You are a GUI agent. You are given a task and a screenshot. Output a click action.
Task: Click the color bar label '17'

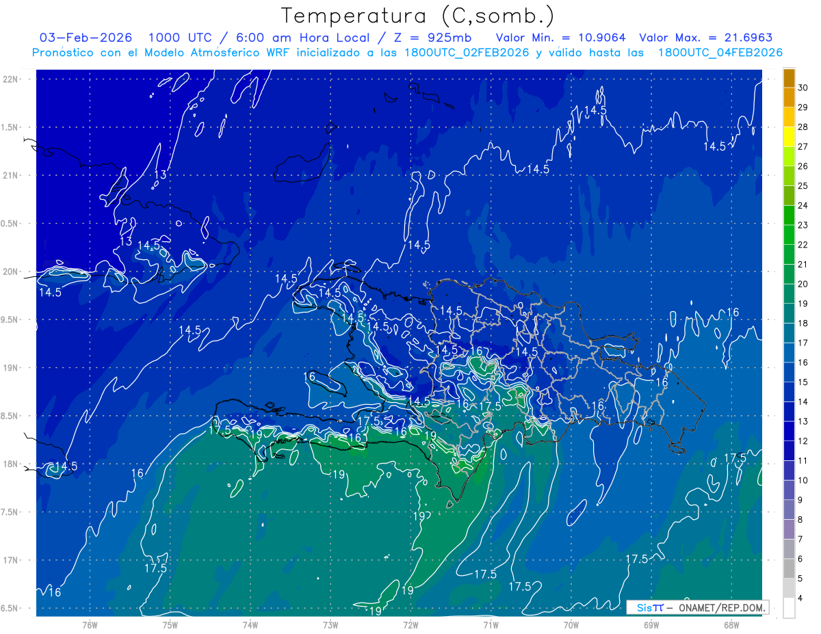803,343
